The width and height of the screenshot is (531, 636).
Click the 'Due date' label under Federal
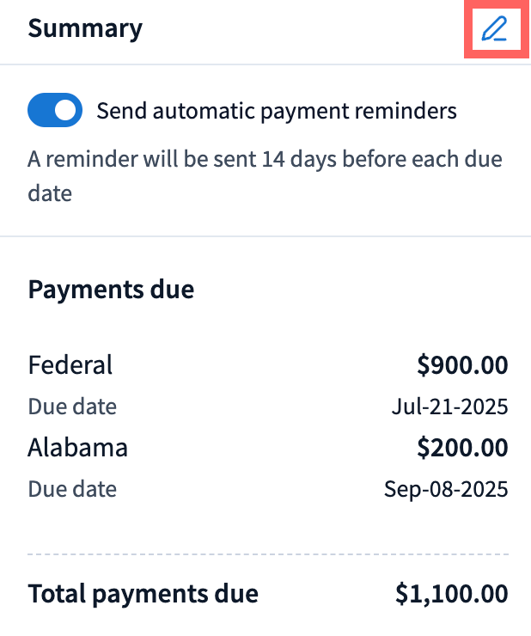click(x=72, y=407)
